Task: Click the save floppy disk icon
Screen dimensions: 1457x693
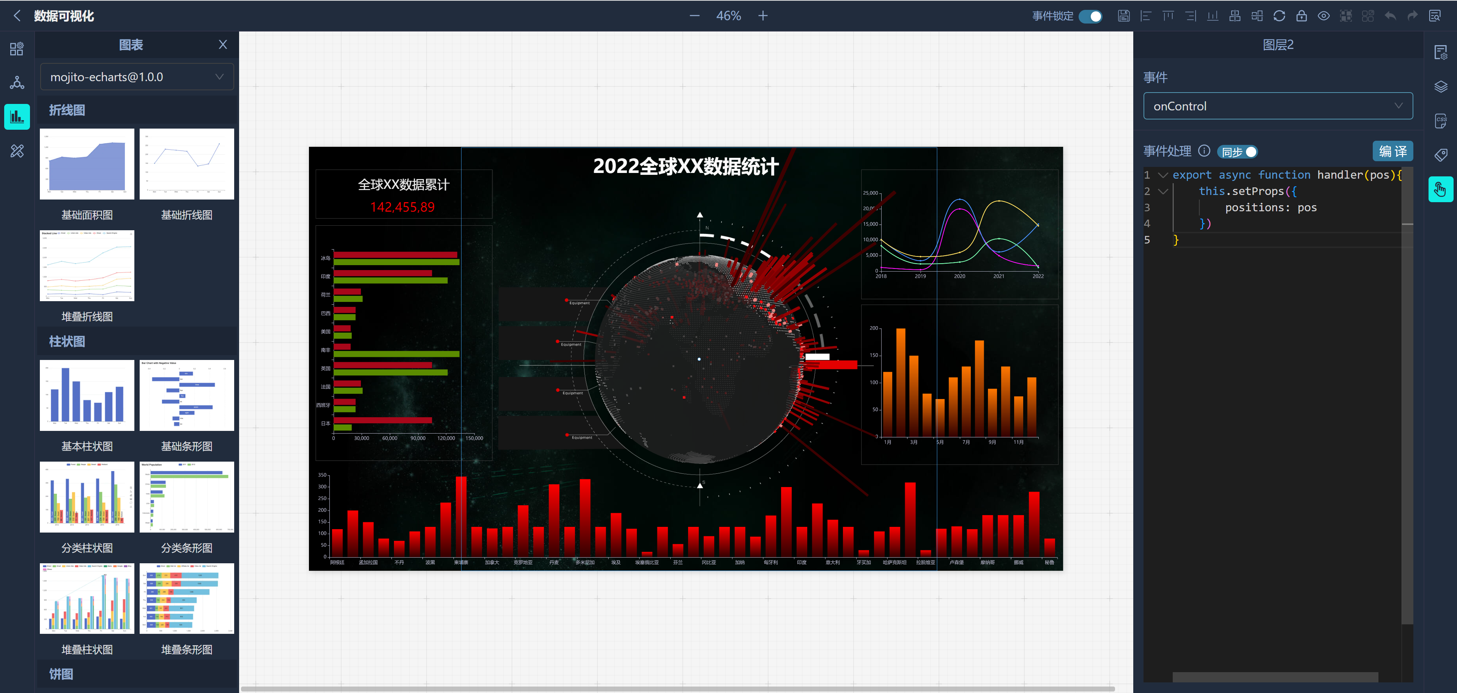Action: tap(1123, 16)
